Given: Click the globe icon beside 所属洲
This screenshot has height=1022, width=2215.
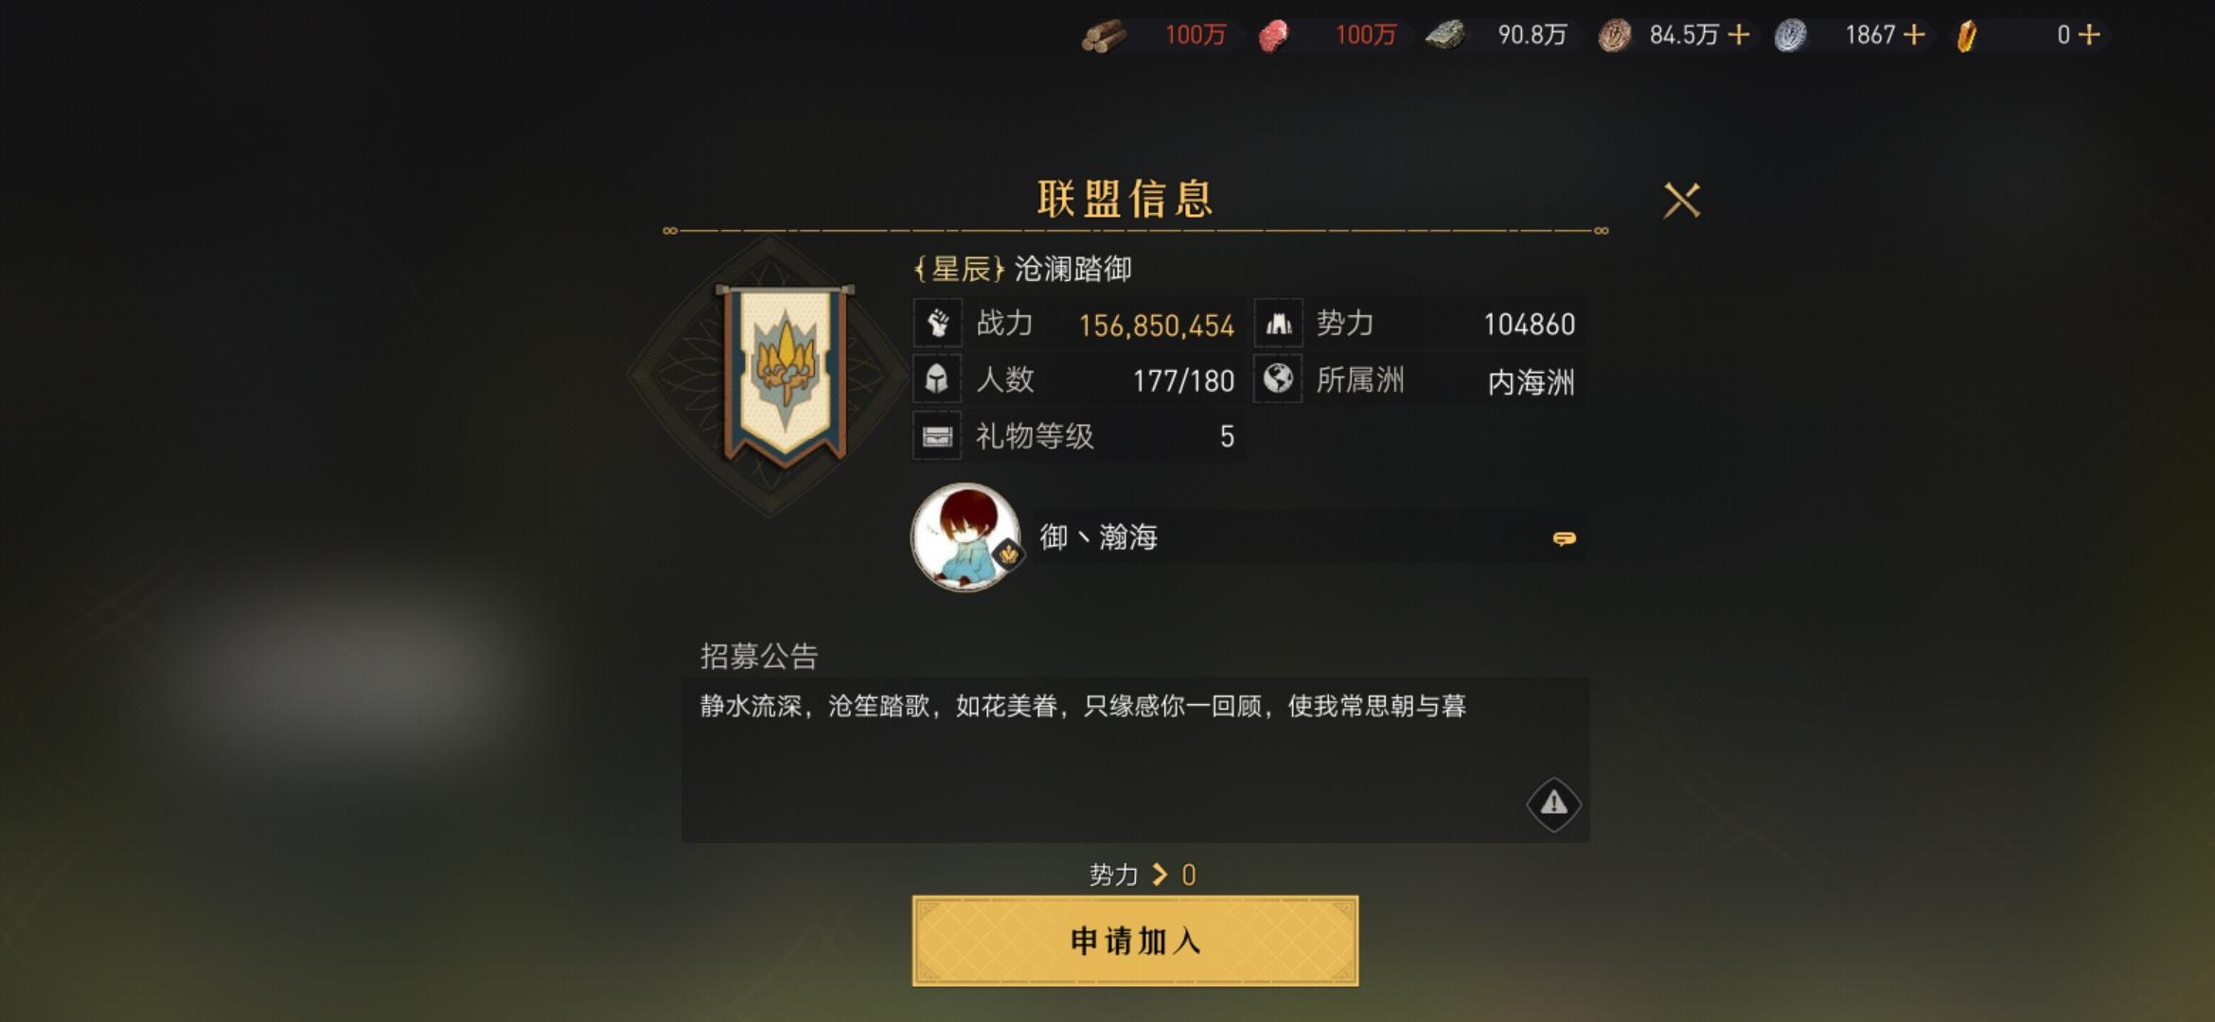Looking at the screenshot, I should 1279,379.
